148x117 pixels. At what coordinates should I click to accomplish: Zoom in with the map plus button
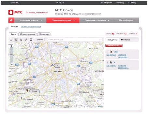(11, 46)
